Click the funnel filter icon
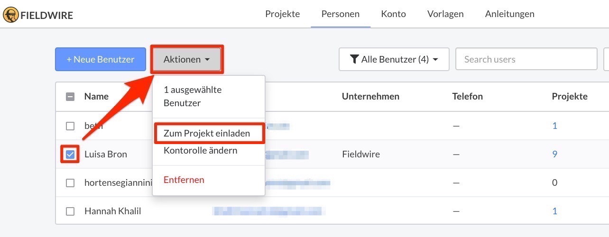Viewport: 609px width, 237px height. 354,59
